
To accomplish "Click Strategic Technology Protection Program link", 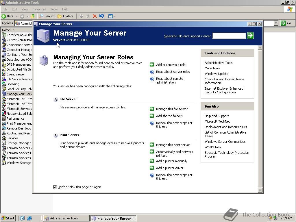I will (227, 154).
